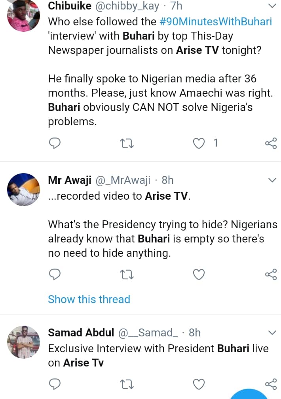Image resolution: width=281 pixels, height=399 pixels.
Task: View Mr Awaji's profile avatar
Action: coord(24,189)
